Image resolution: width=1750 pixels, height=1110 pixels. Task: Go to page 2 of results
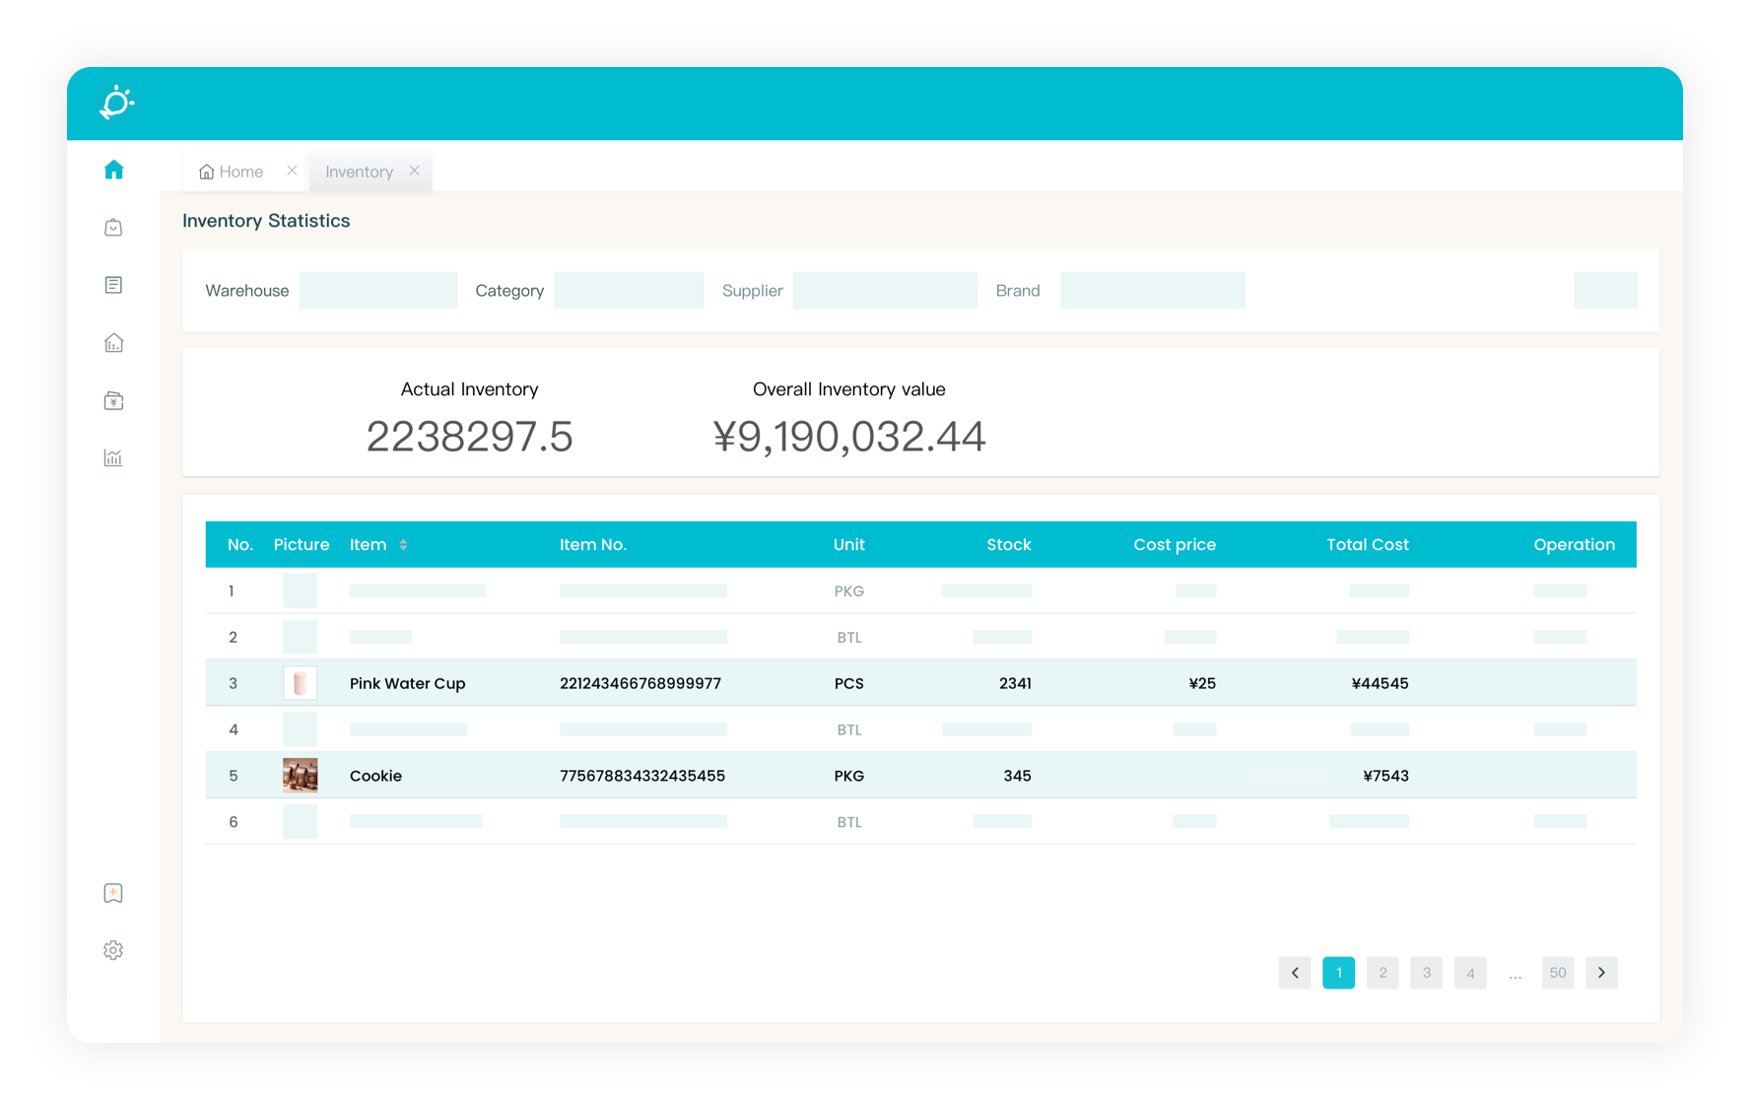[1382, 973]
